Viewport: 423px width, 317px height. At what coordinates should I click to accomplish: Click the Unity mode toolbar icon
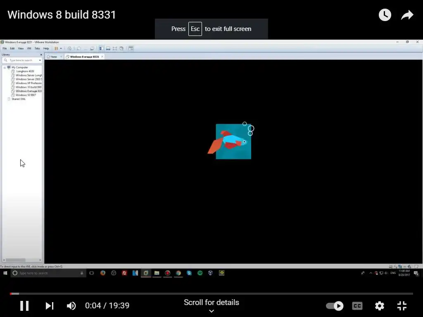121,49
